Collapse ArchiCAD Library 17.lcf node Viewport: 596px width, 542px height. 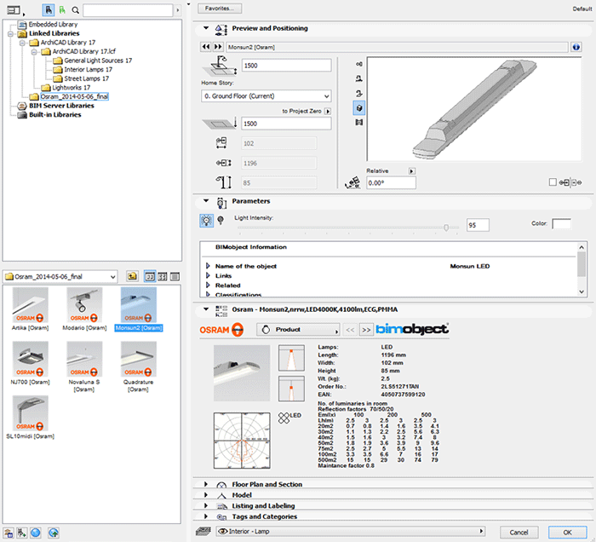(x=34, y=52)
